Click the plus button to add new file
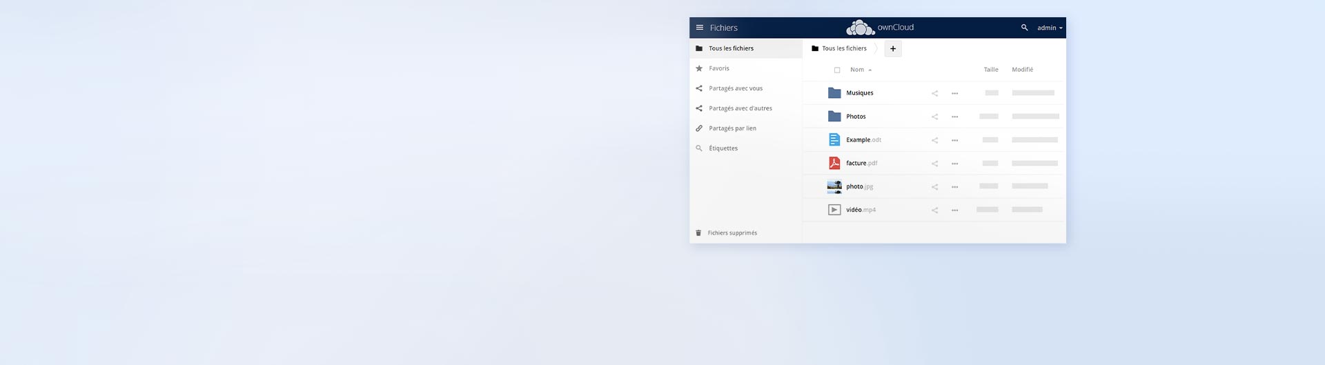 point(893,48)
